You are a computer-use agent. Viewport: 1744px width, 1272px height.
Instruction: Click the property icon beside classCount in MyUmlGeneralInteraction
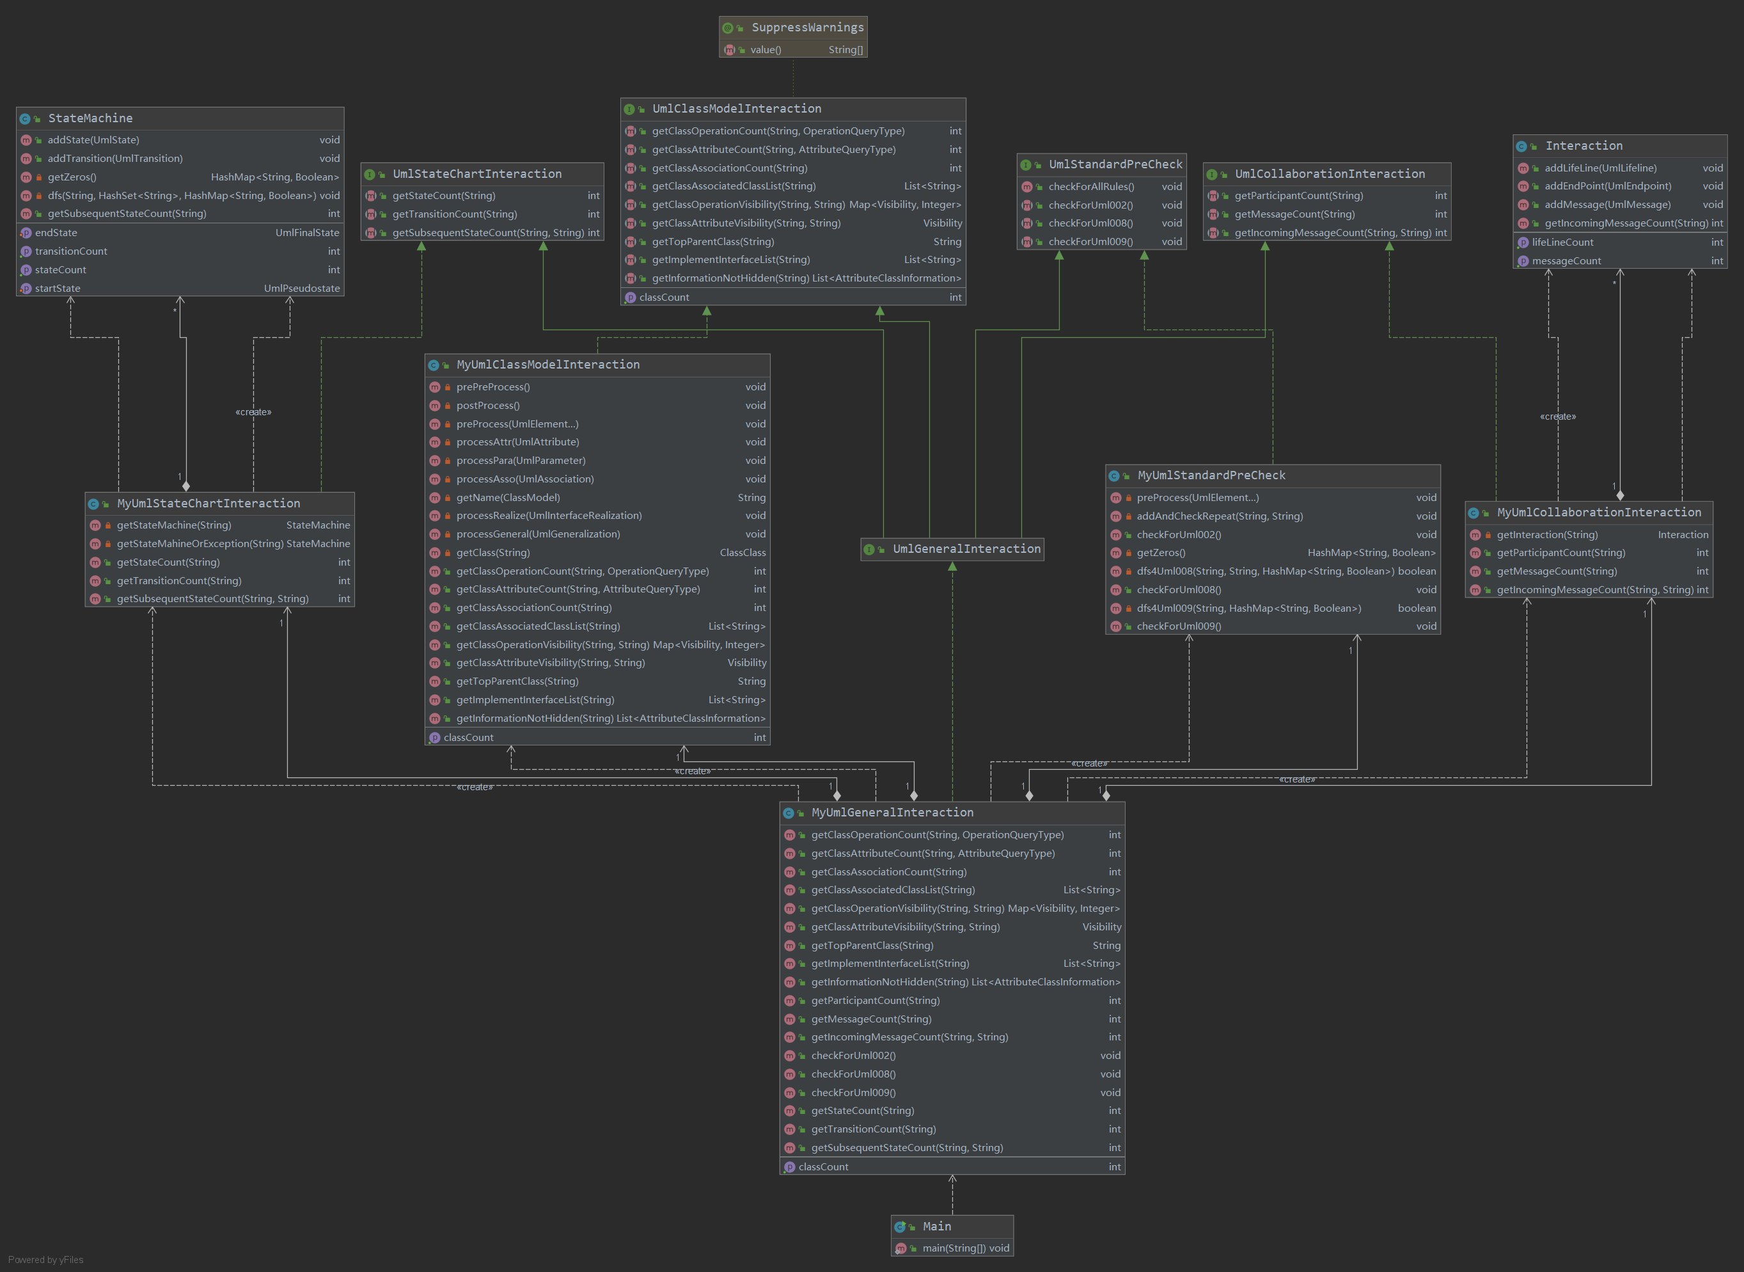tap(789, 1167)
